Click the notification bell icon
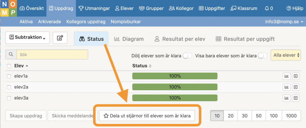Screen dimensions: 306x128 coord(267,8)
